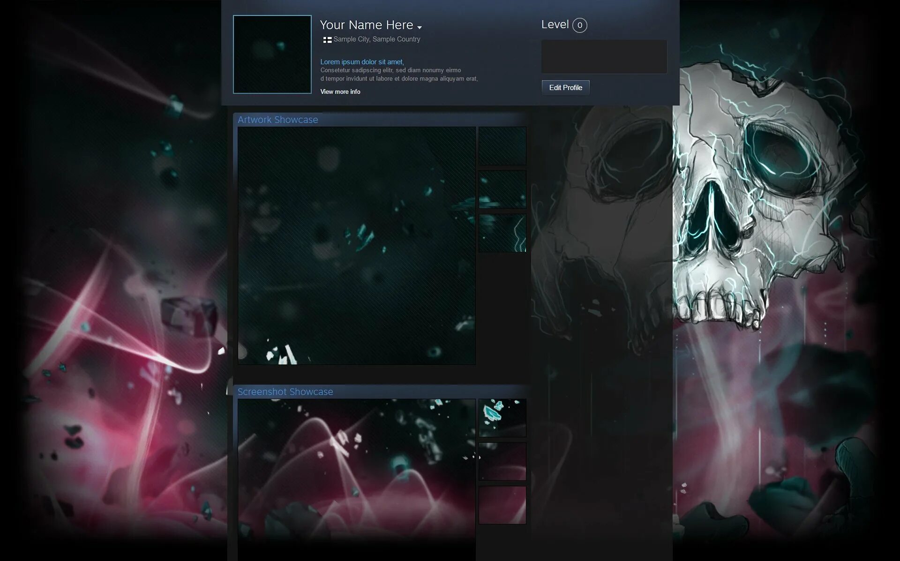This screenshot has height=561, width=900.
Task: Open the dropdown arrow beside Your Name Here
Action: click(x=420, y=27)
